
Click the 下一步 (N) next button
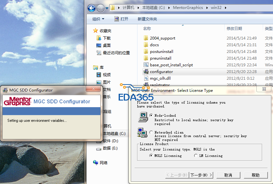point(201,175)
